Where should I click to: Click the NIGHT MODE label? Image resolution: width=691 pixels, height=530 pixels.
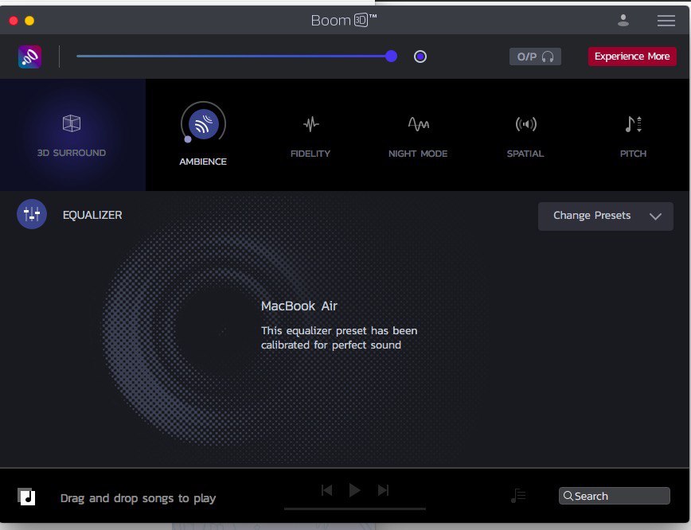tap(418, 154)
